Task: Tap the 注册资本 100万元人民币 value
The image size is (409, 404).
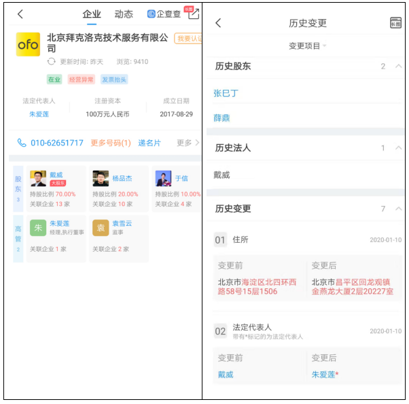Action: point(107,114)
